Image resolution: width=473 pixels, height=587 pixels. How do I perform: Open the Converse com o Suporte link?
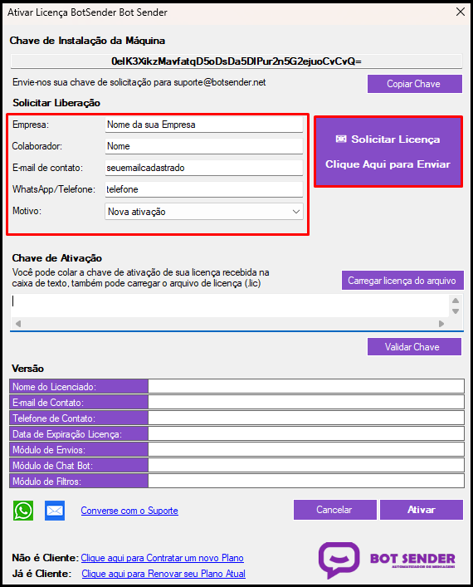[x=129, y=511]
